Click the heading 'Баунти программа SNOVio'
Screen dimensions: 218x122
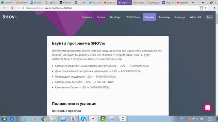point(78,43)
